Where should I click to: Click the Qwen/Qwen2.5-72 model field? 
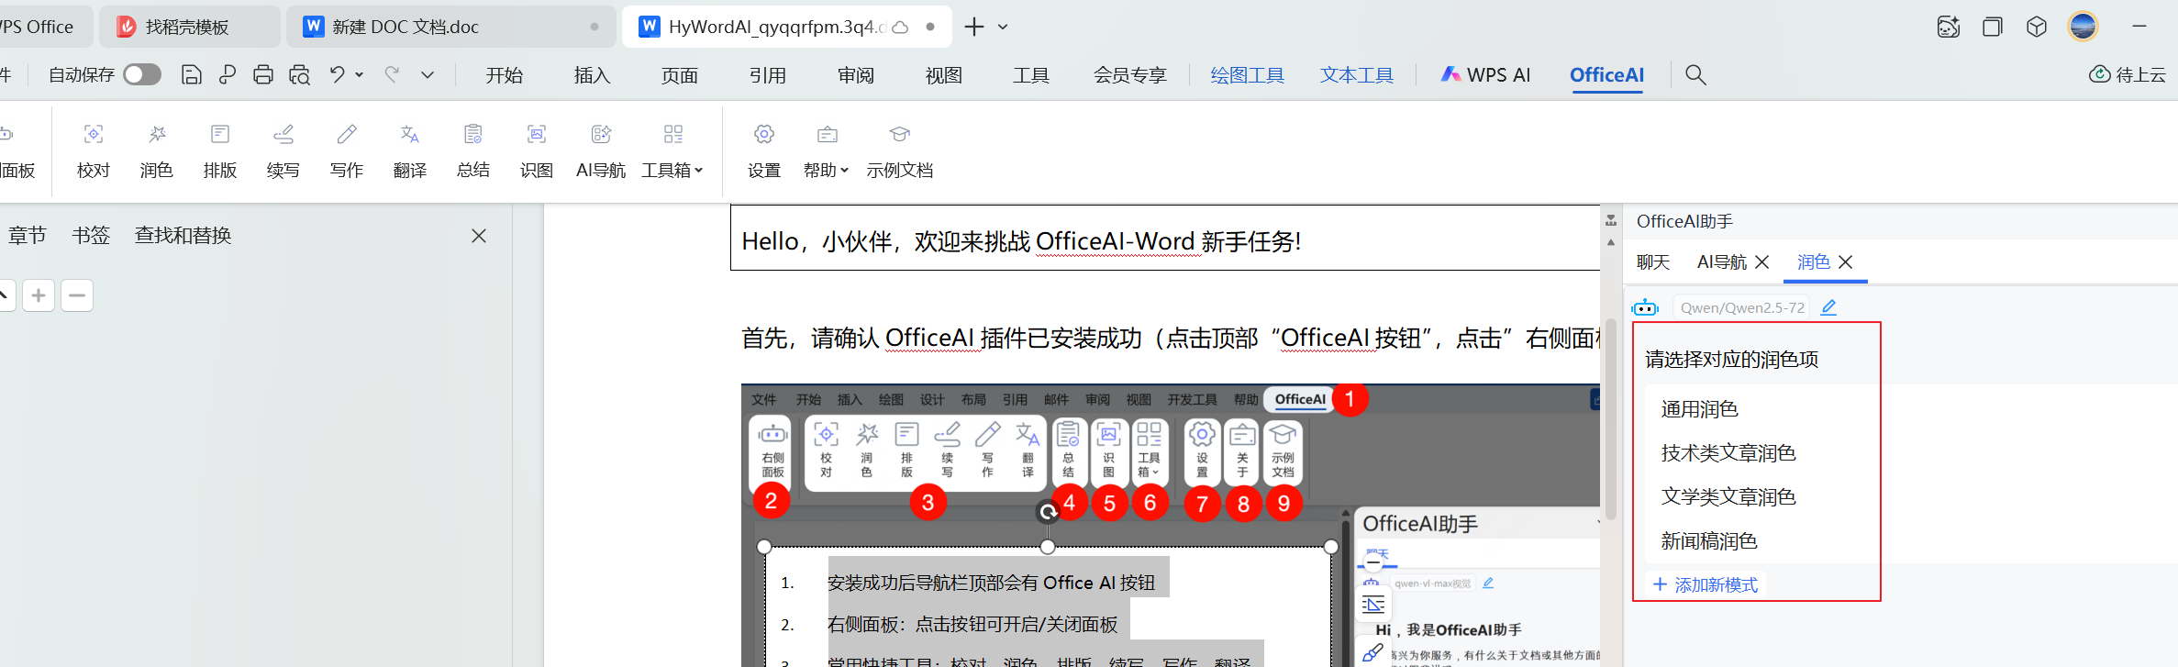[1741, 308]
